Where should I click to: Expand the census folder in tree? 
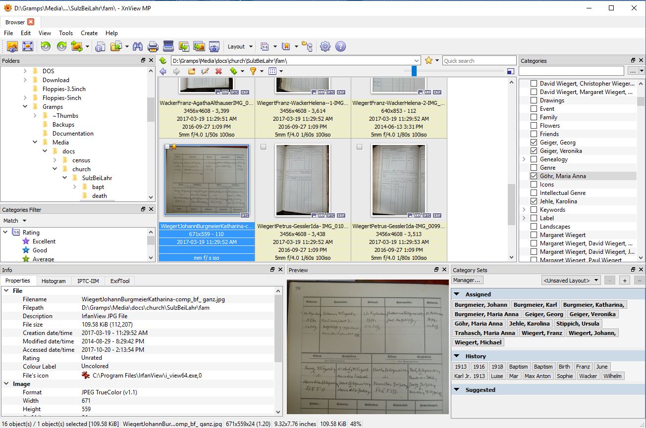point(55,160)
